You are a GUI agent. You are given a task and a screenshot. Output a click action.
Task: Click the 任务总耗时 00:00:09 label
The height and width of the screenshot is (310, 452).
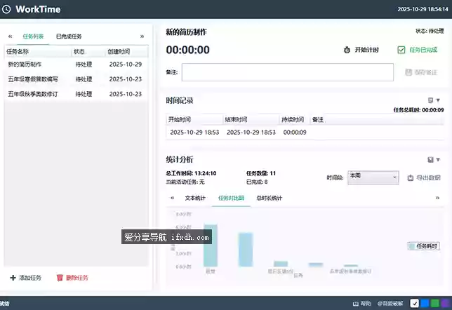[418, 110]
